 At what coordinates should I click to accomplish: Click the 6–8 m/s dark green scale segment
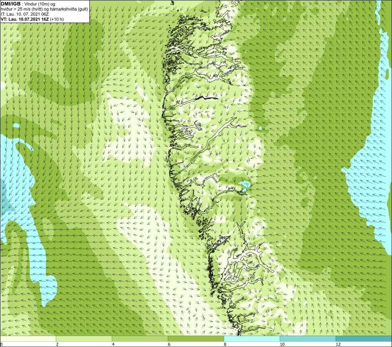196,338
